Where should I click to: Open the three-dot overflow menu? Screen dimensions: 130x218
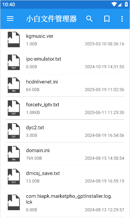click(122, 19)
